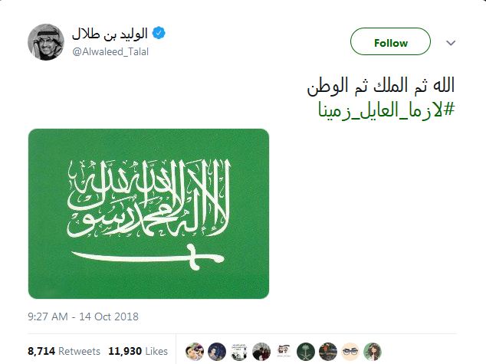The image size is (486, 364).
Task: Click the author's Arabic display name
Action: (x=111, y=34)
